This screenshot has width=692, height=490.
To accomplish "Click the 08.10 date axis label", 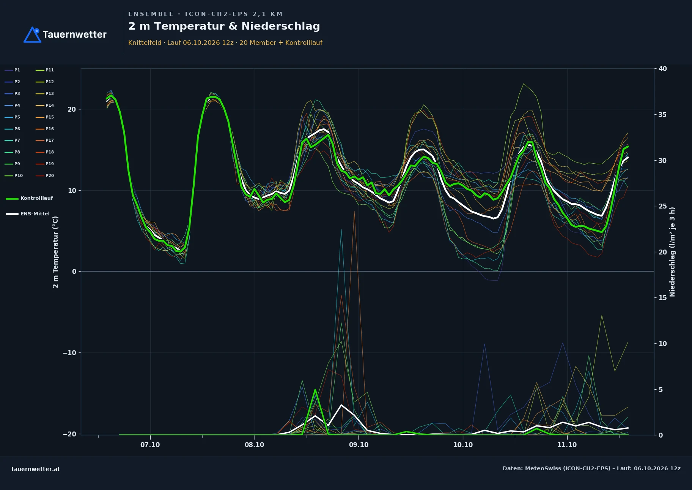I will coord(255,445).
